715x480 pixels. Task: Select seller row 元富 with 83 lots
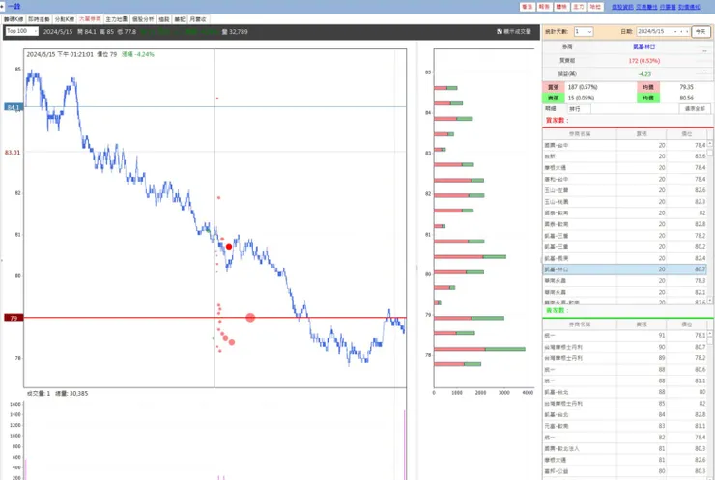(x=625, y=426)
